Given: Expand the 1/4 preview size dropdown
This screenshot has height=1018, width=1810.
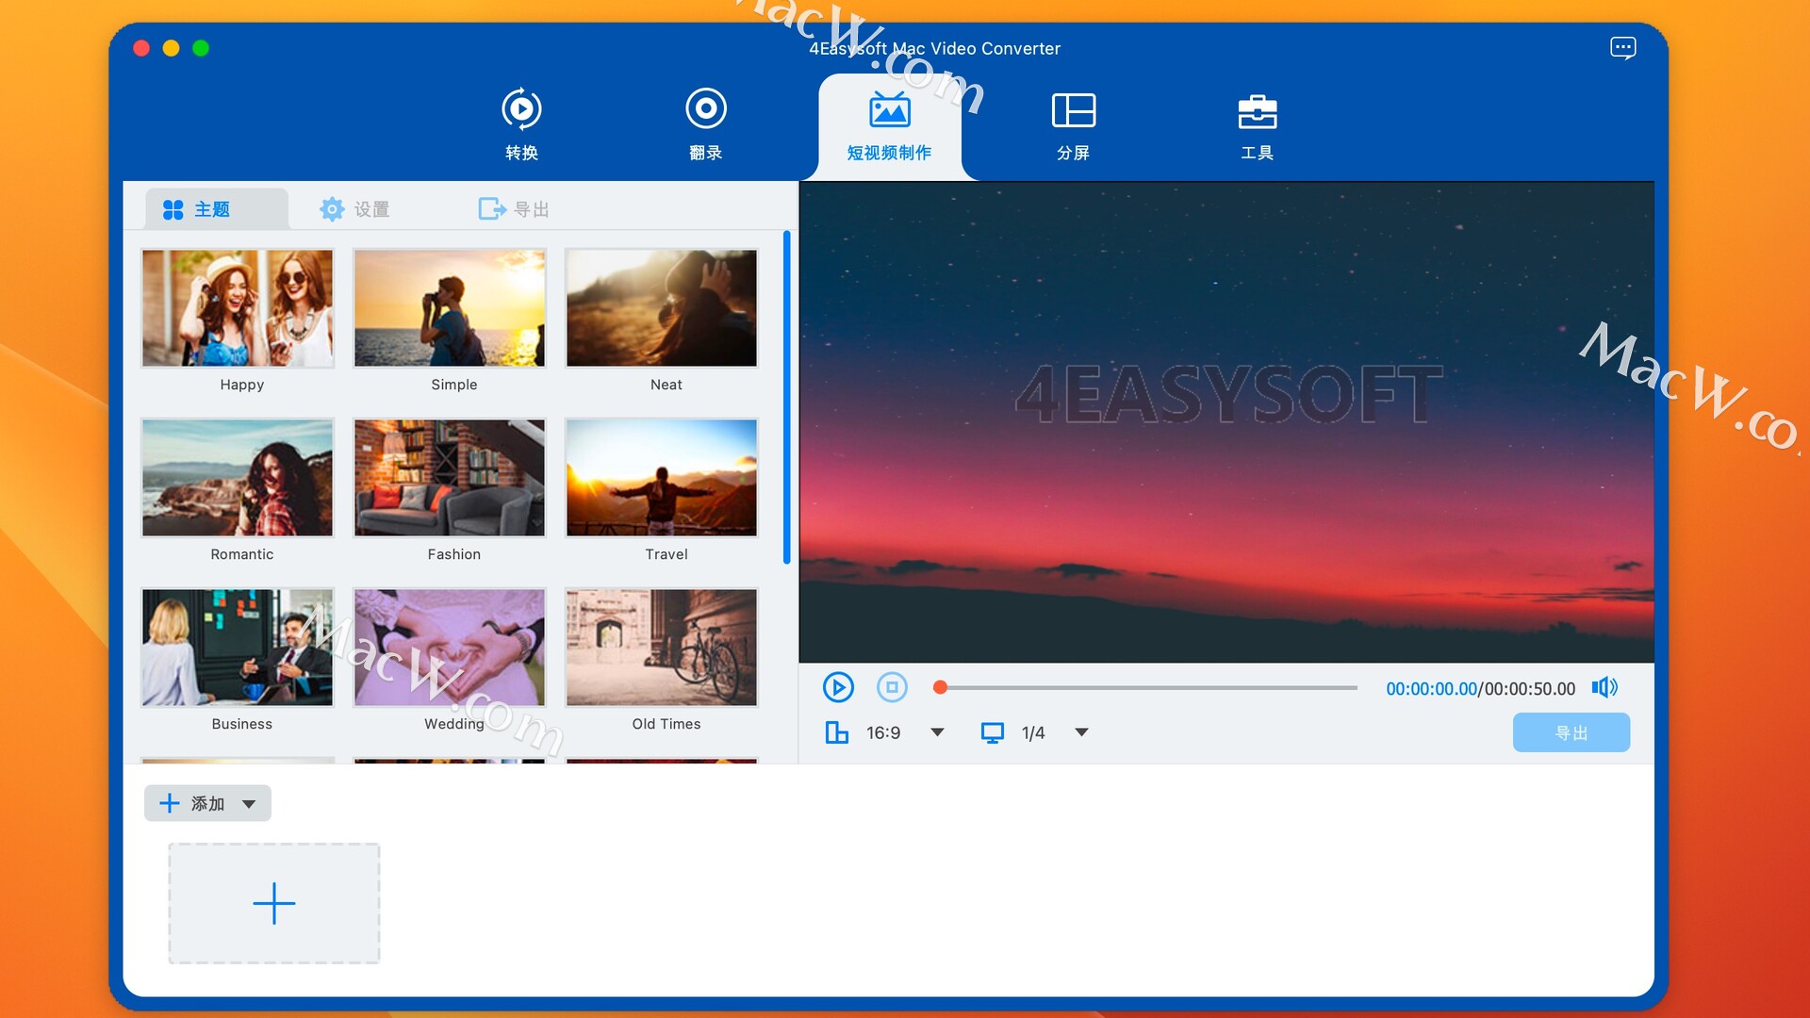Looking at the screenshot, I should tap(1081, 732).
